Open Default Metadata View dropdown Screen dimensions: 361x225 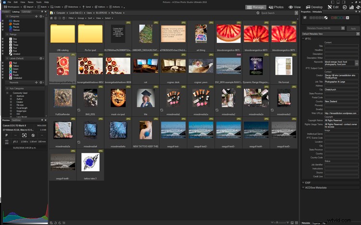tap(358, 34)
